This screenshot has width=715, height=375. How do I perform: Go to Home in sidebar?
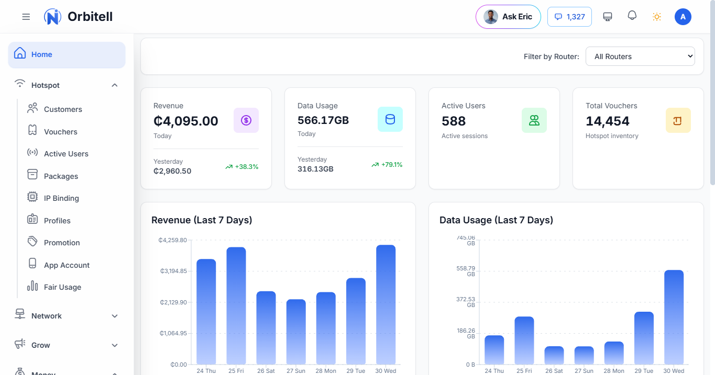[x=67, y=54]
